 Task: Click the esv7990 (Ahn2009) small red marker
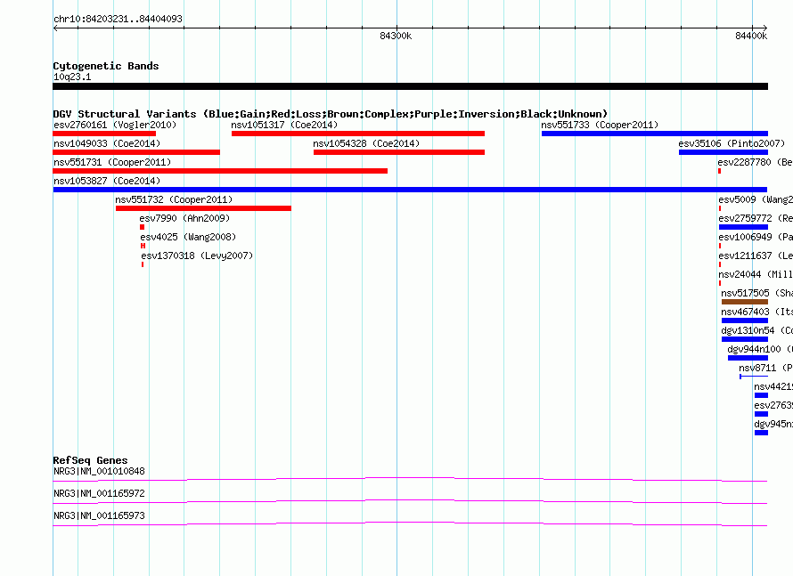142,227
